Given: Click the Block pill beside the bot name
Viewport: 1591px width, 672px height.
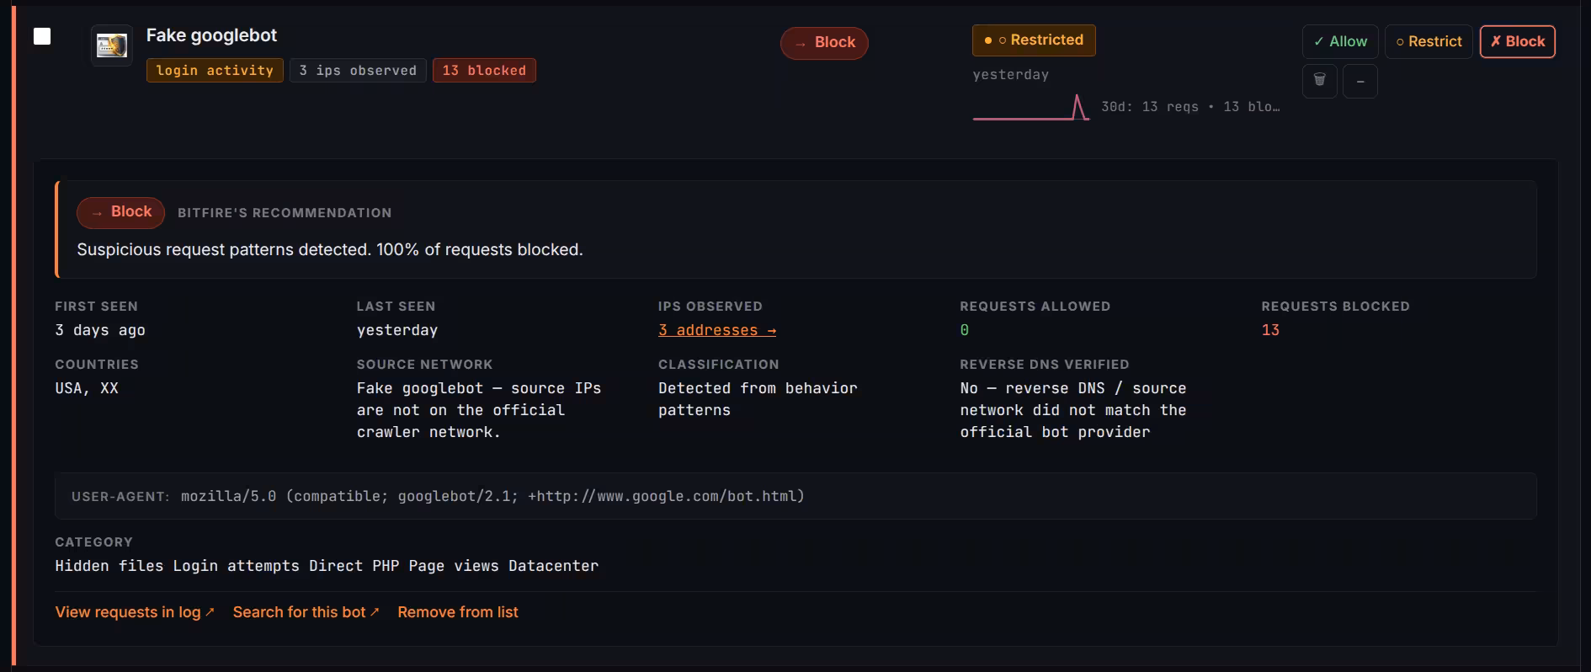Looking at the screenshot, I should [824, 43].
